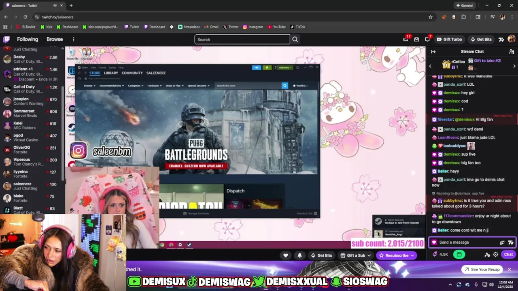Show next gift leaderboard item arrow

(x=514, y=66)
